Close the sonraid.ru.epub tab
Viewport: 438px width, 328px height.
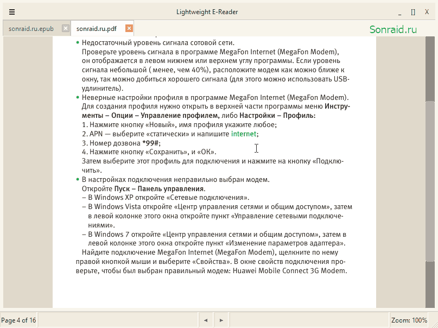(x=65, y=28)
